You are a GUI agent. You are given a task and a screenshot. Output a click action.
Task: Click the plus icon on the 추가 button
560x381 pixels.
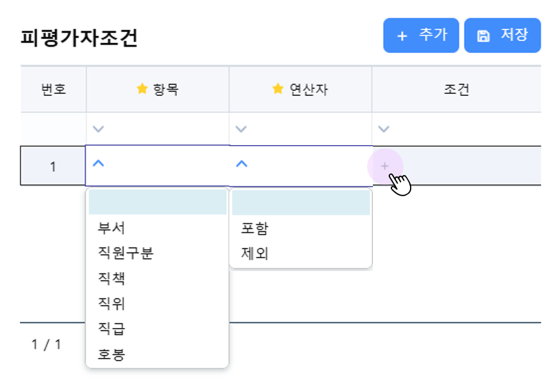402,36
